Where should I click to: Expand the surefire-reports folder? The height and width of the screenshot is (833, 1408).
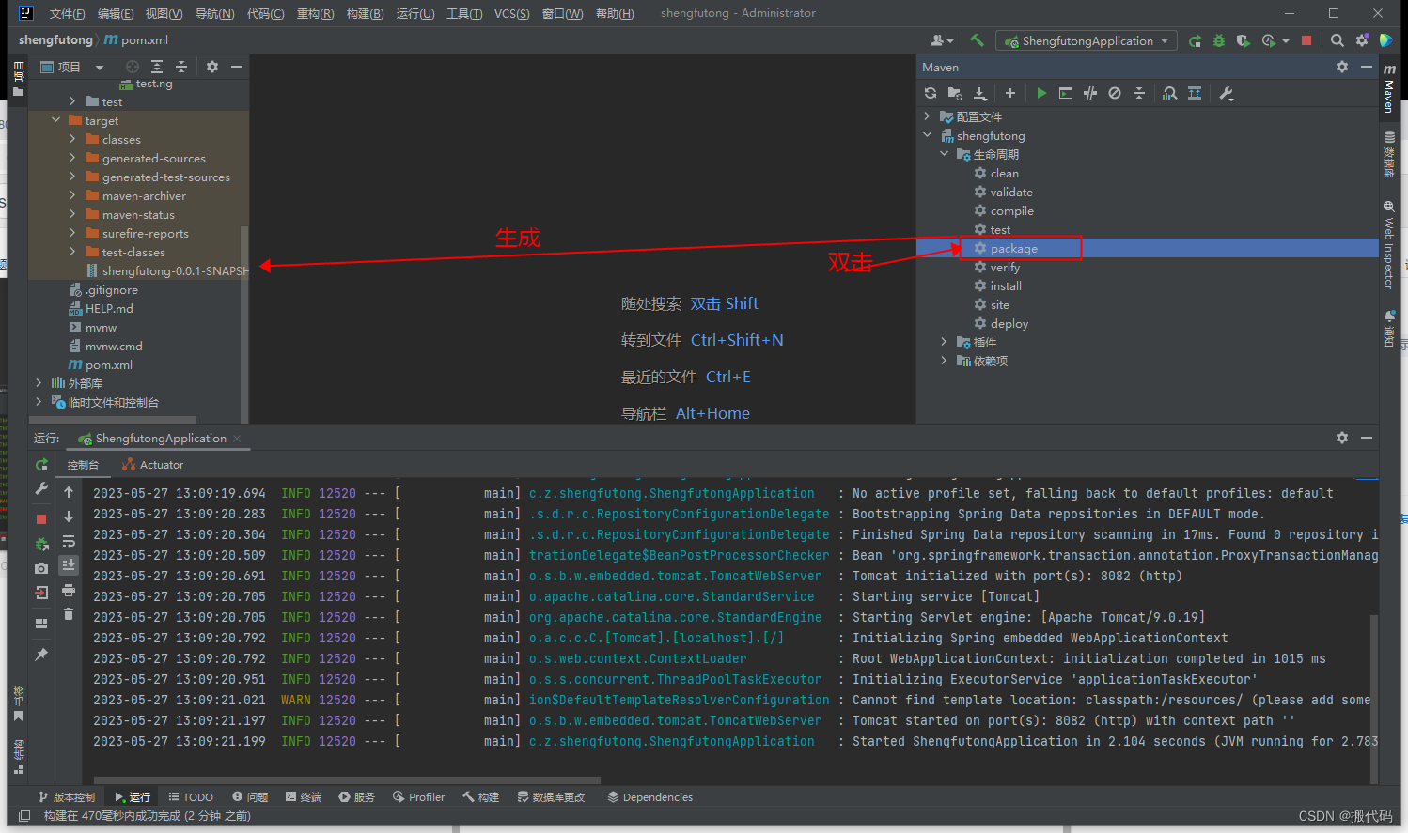coord(72,233)
